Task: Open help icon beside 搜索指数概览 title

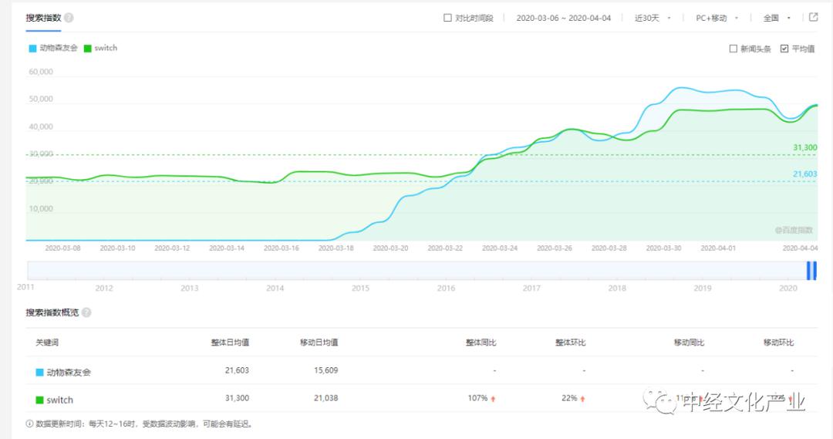Action: [86, 312]
